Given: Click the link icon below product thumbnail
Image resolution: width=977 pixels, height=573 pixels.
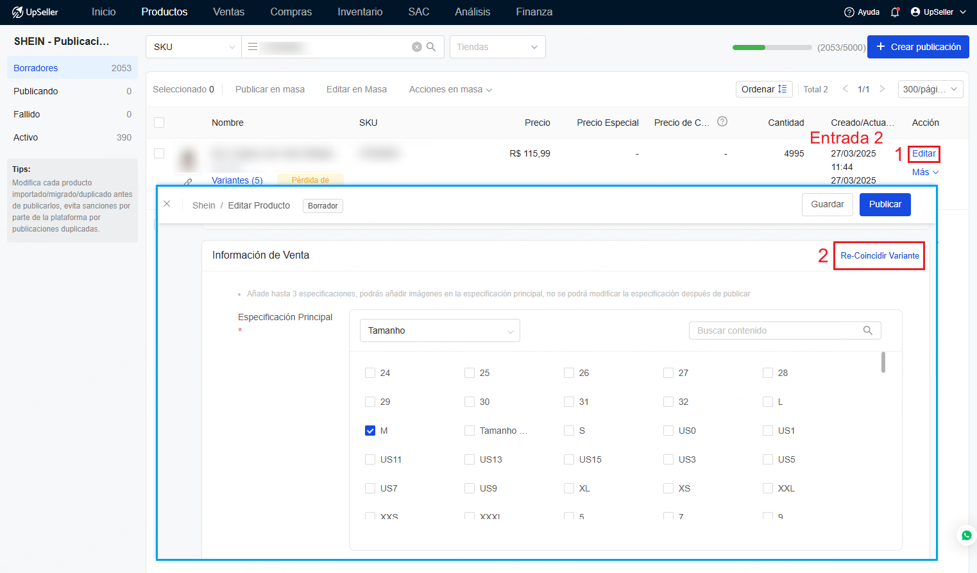Looking at the screenshot, I should click(x=188, y=182).
